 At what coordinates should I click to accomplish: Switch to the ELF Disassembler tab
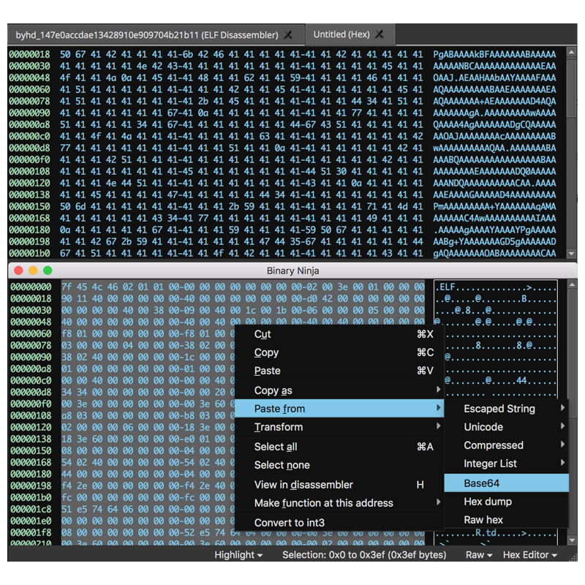point(146,35)
